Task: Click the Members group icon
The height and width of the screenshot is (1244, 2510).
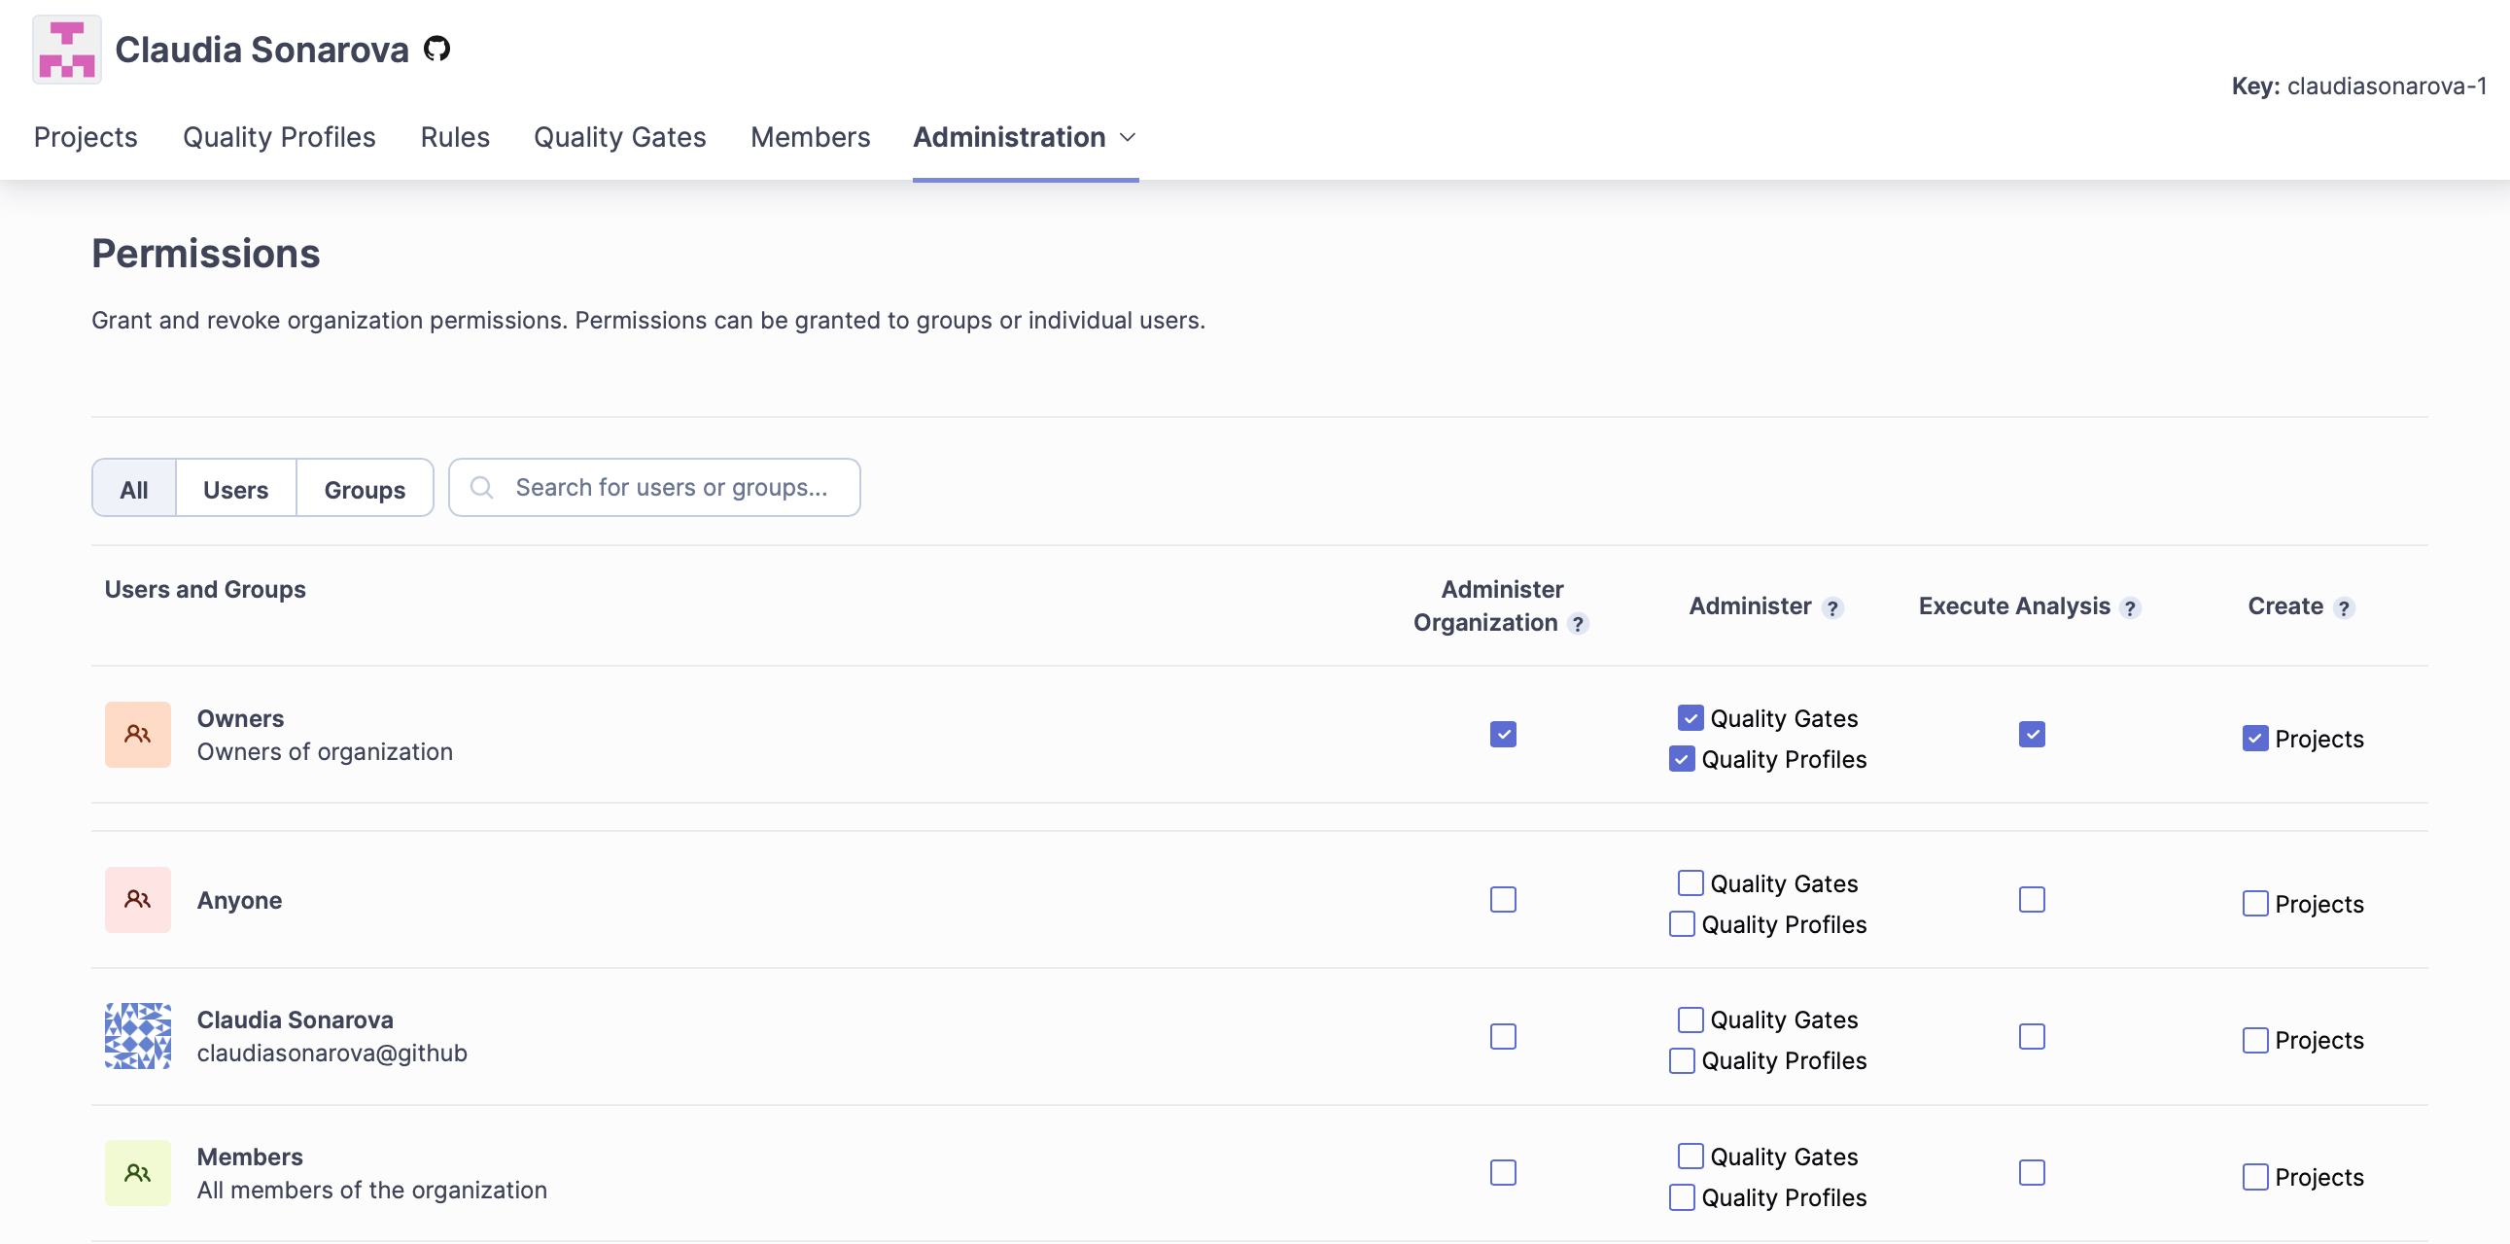Action: click(137, 1173)
